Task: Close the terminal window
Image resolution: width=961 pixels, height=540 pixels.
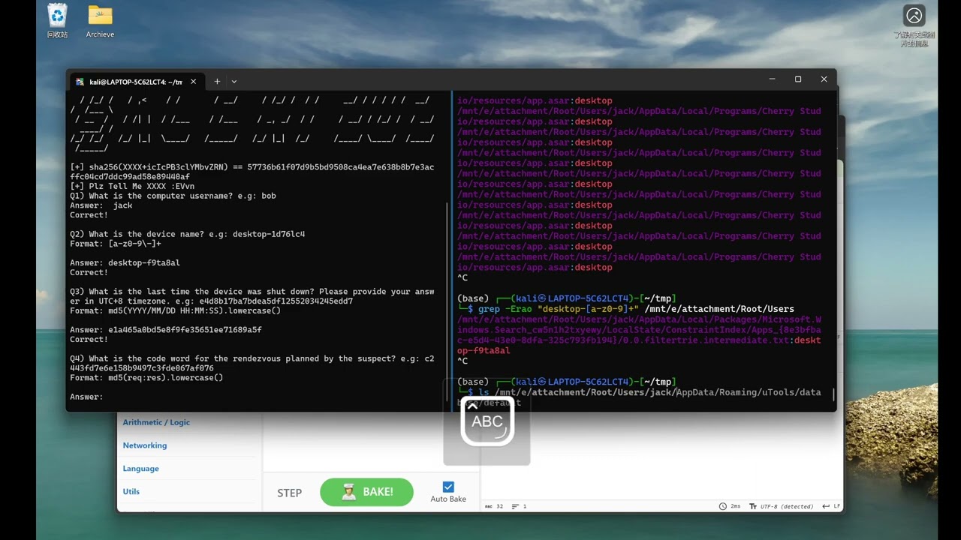Action: pos(824,79)
